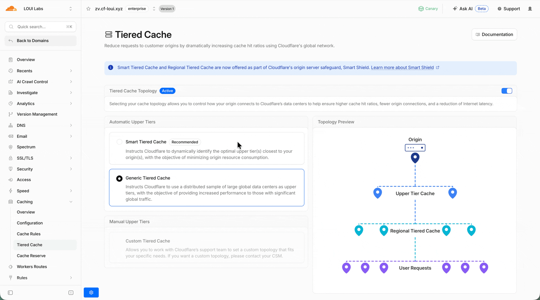Select Tiered Cache in sidebar
The image size is (540, 300).
(45, 245)
